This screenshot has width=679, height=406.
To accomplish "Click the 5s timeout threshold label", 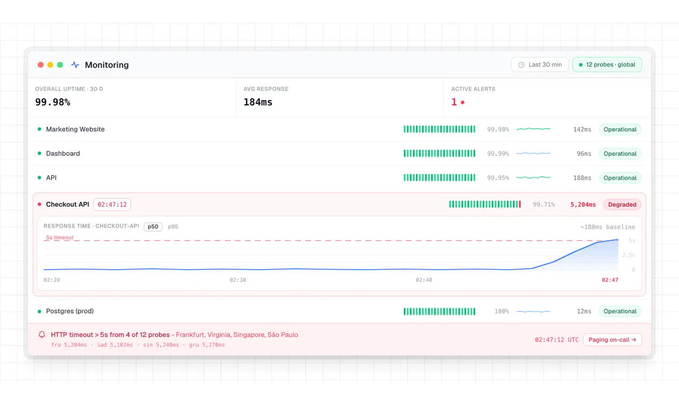I will coord(60,238).
